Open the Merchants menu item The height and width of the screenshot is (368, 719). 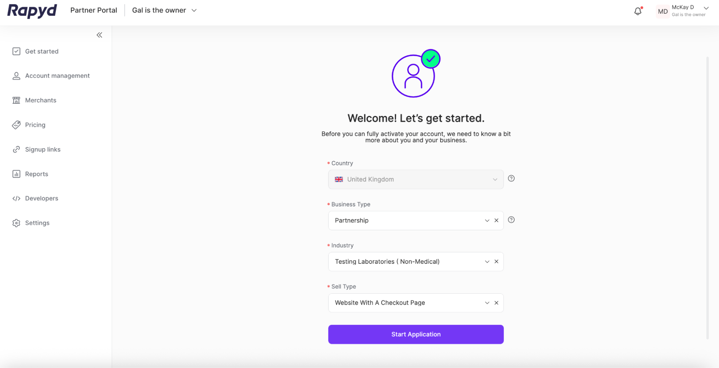(41, 100)
